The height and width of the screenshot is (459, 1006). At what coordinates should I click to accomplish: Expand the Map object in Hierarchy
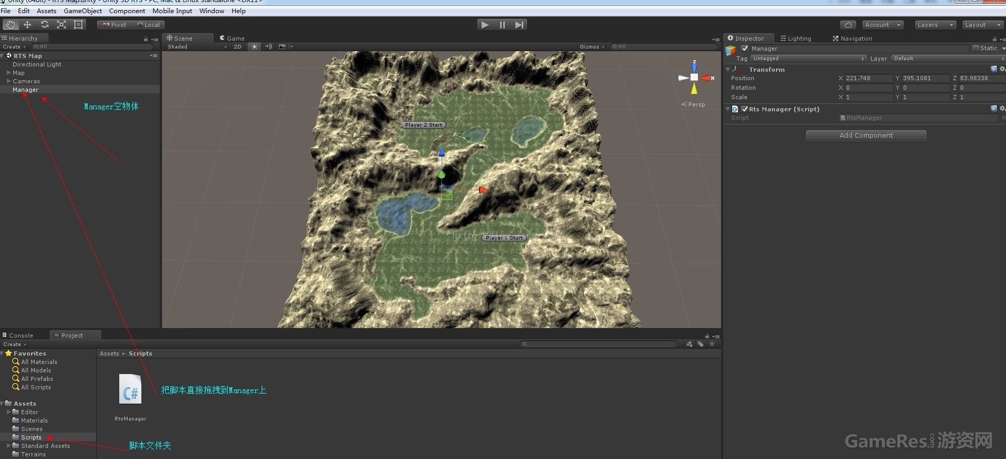[x=8, y=73]
